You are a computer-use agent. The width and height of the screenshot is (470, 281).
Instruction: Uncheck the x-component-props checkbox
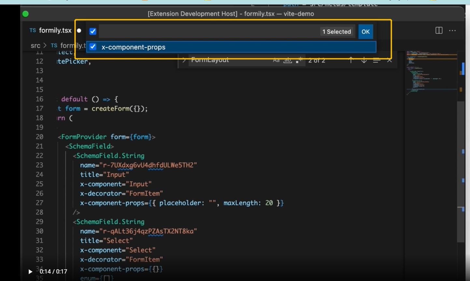coord(93,47)
